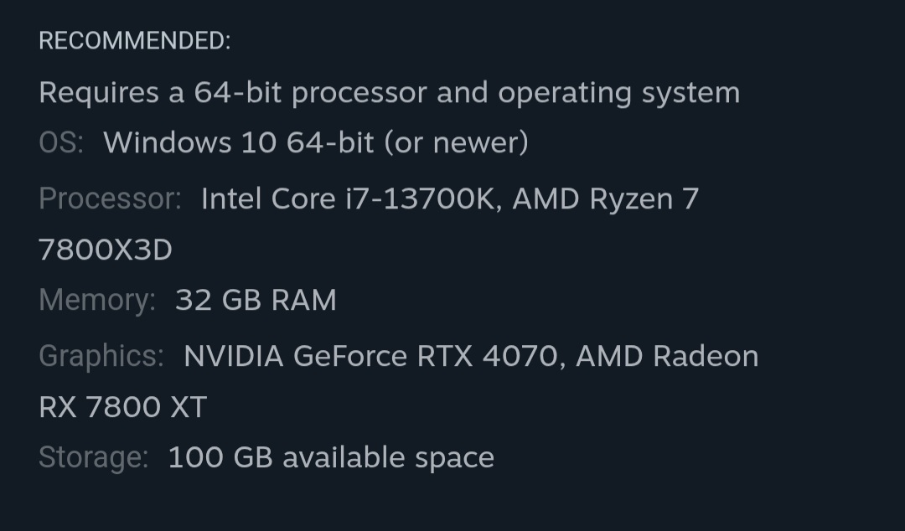
Task: Click the "(or newer)" text
Action: [456, 142]
